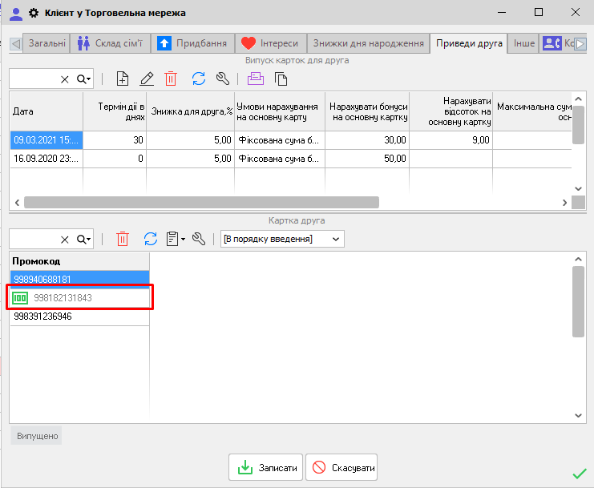Click in the lower search input field

pos(34,239)
